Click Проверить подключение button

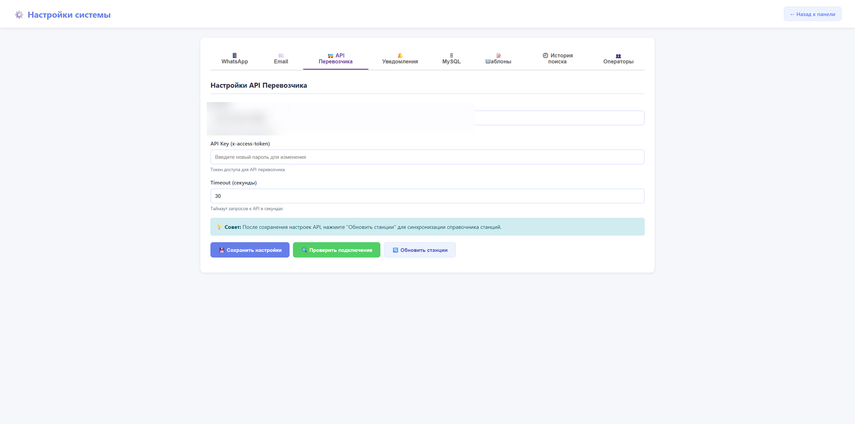coord(336,250)
